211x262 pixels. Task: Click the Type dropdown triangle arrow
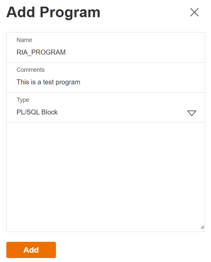pos(192,113)
